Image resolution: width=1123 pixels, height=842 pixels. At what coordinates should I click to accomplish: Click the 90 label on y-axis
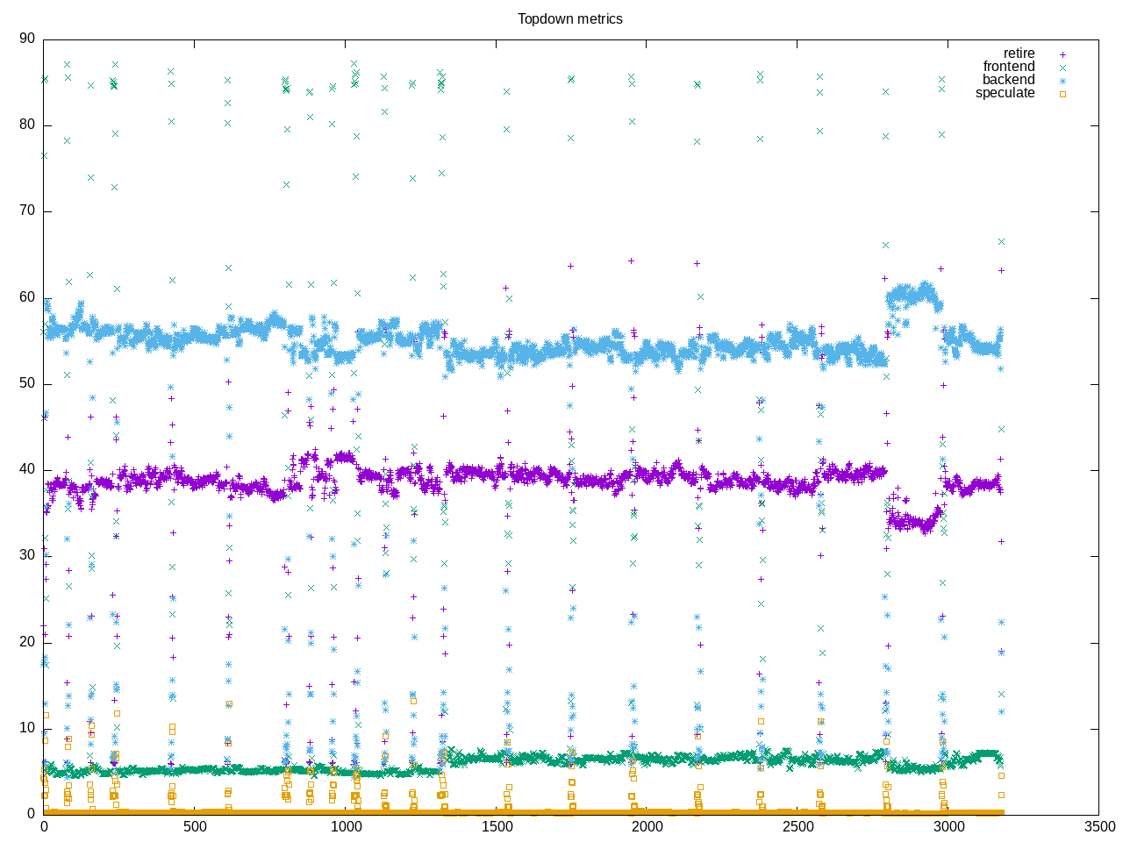(x=27, y=39)
